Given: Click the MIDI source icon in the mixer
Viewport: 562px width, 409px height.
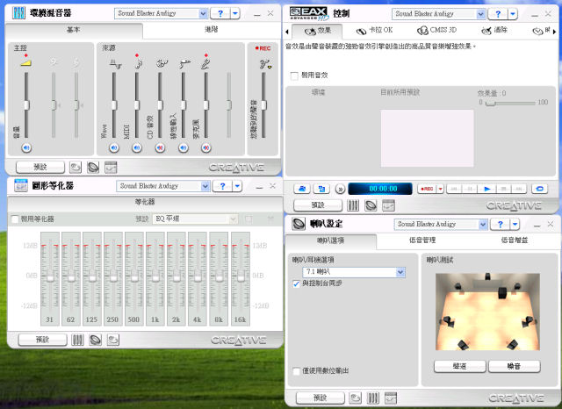Looking at the screenshot, I should tap(138, 64).
